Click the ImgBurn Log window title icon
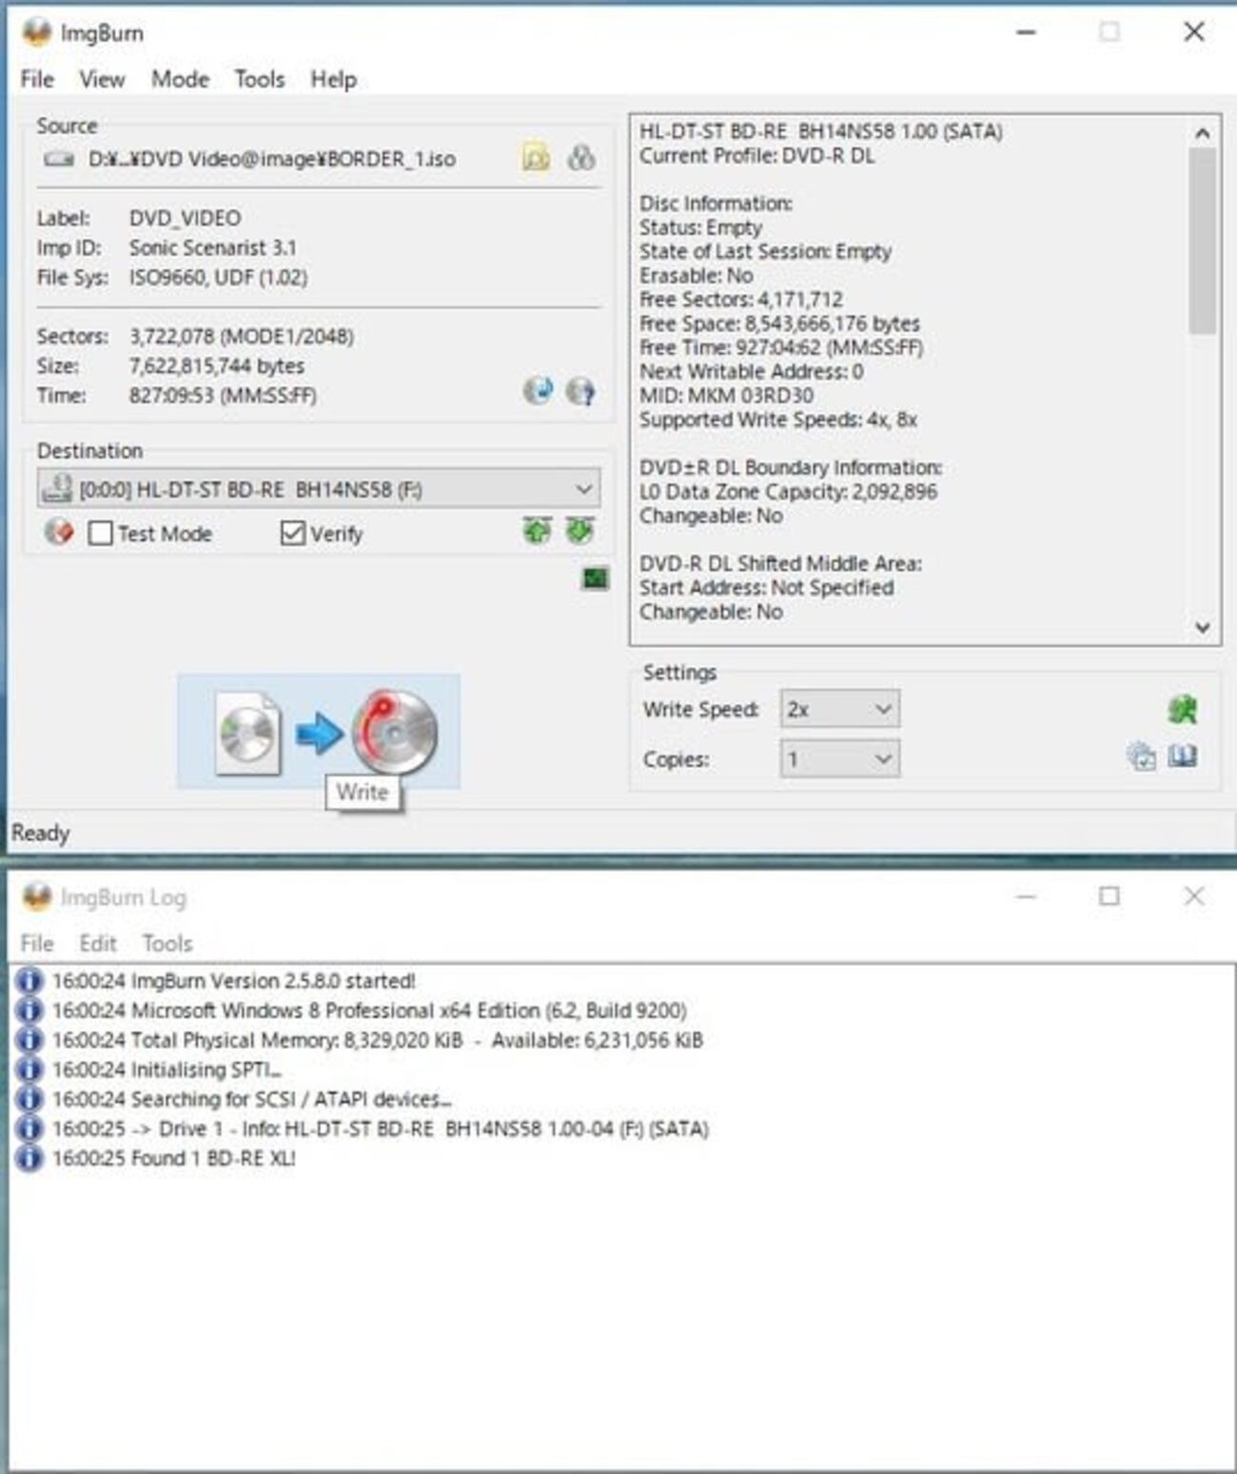The width and height of the screenshot is (1237, 1474). [x=36, y=896]
